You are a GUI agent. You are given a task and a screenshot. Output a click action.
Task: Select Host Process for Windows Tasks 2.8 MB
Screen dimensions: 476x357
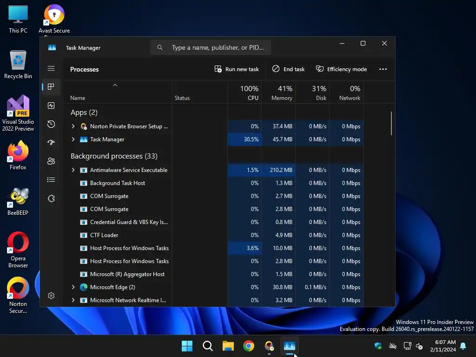click(214, 261)
